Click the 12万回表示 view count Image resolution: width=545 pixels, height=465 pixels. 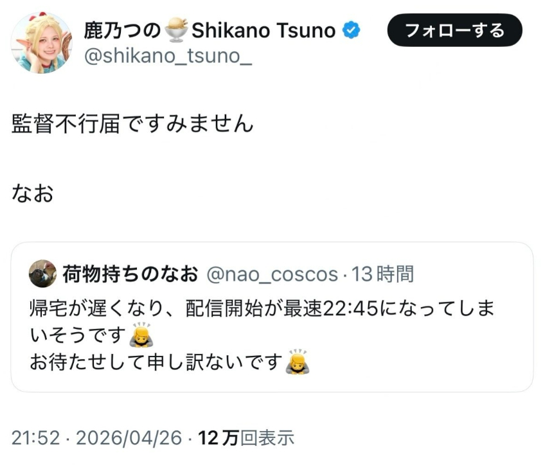[246, 439]
